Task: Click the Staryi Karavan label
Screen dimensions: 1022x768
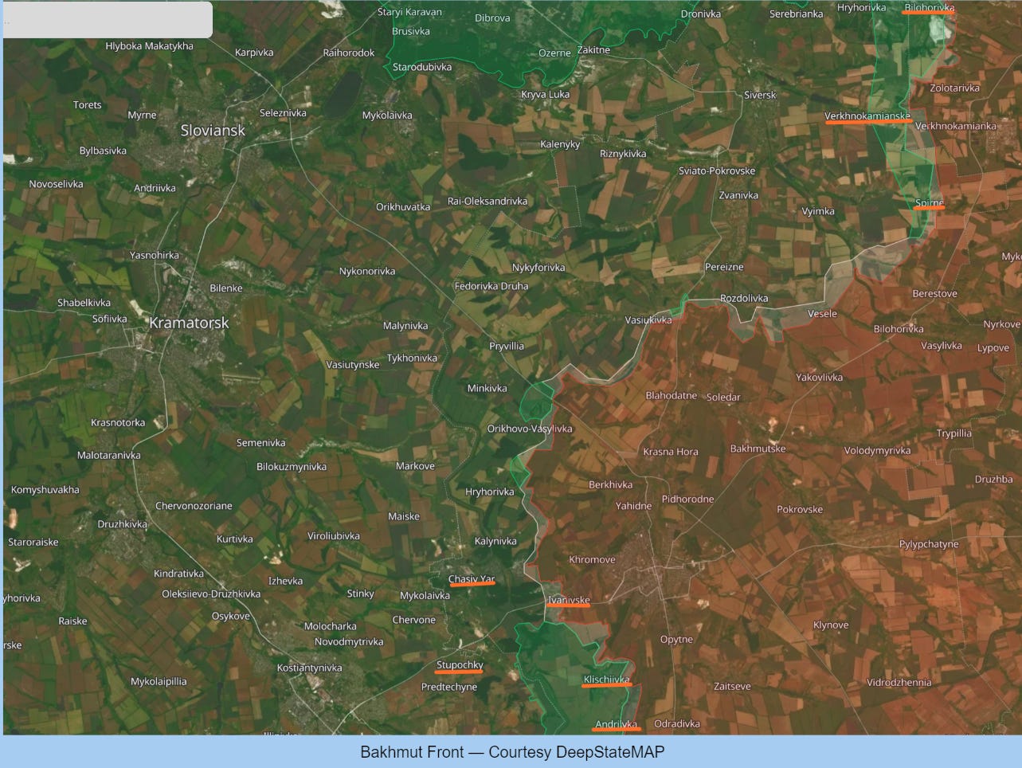Action: click(409, 12)
